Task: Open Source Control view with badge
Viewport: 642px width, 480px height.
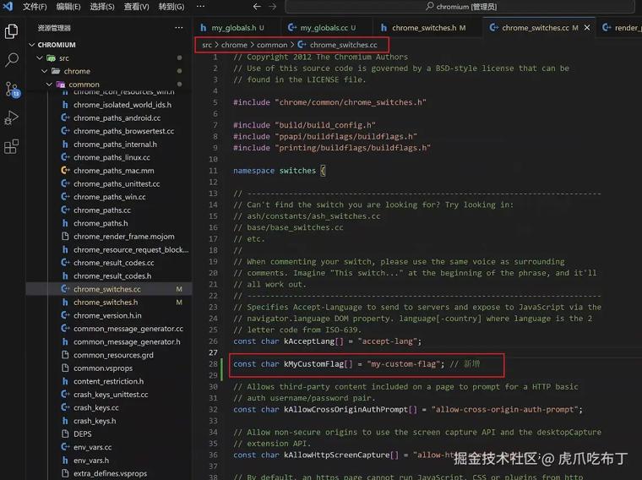Action: tap(12, 89)
